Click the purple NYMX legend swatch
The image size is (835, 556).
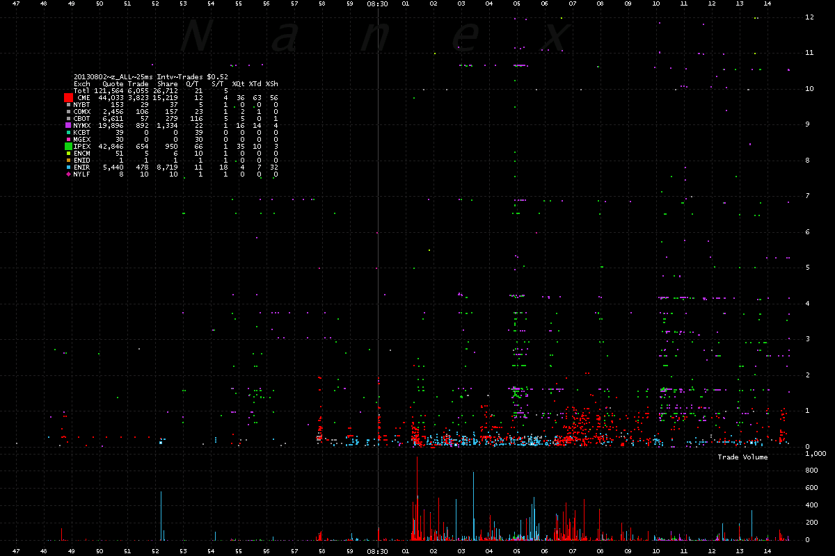point(68,126)
